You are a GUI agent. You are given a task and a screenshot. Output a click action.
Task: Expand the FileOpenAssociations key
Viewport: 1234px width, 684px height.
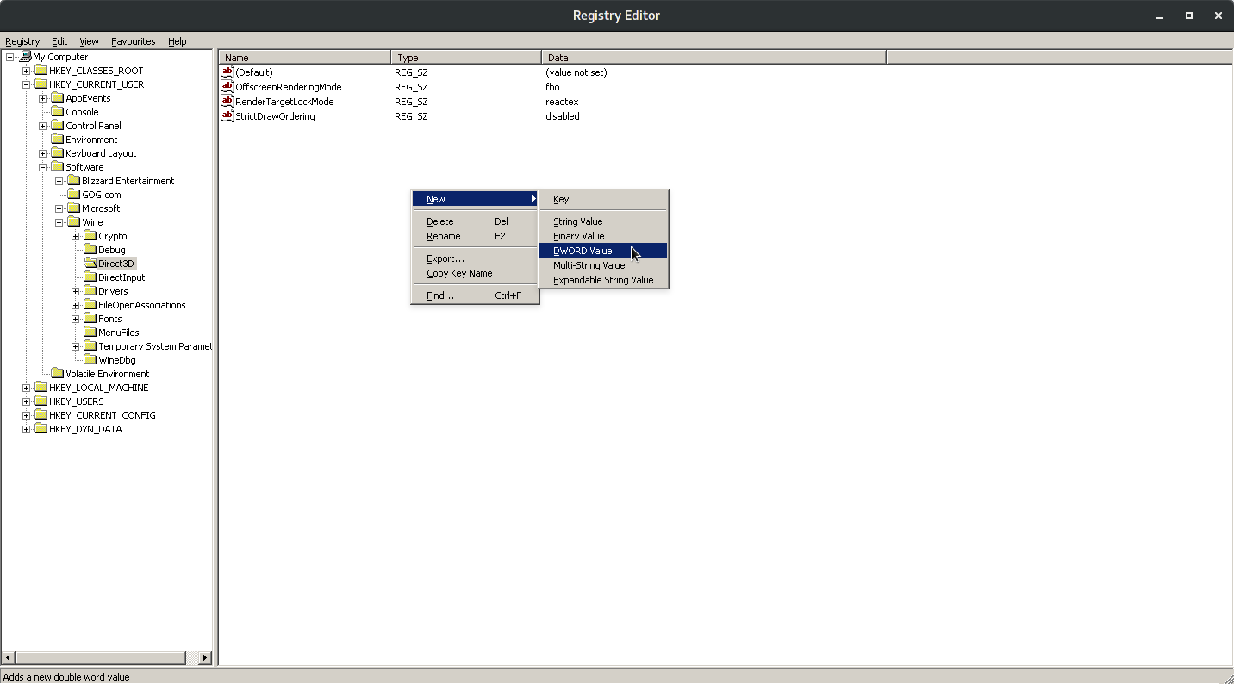[75, 305]
